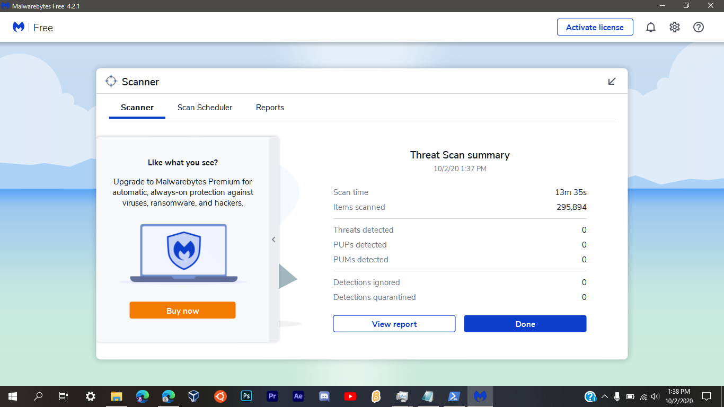Open the Windows Action Center
This screenshot has width=724, height=407.
pos(706,396)
